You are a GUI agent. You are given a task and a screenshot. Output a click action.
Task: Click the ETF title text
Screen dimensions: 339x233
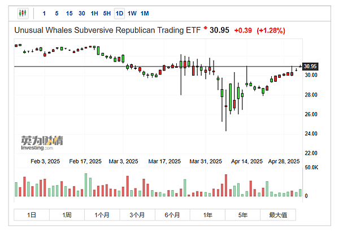click(x=107, y=30)
